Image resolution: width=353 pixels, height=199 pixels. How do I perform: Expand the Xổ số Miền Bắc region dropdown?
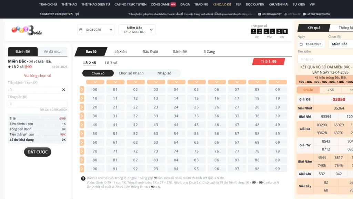click(x=137, y=30)
